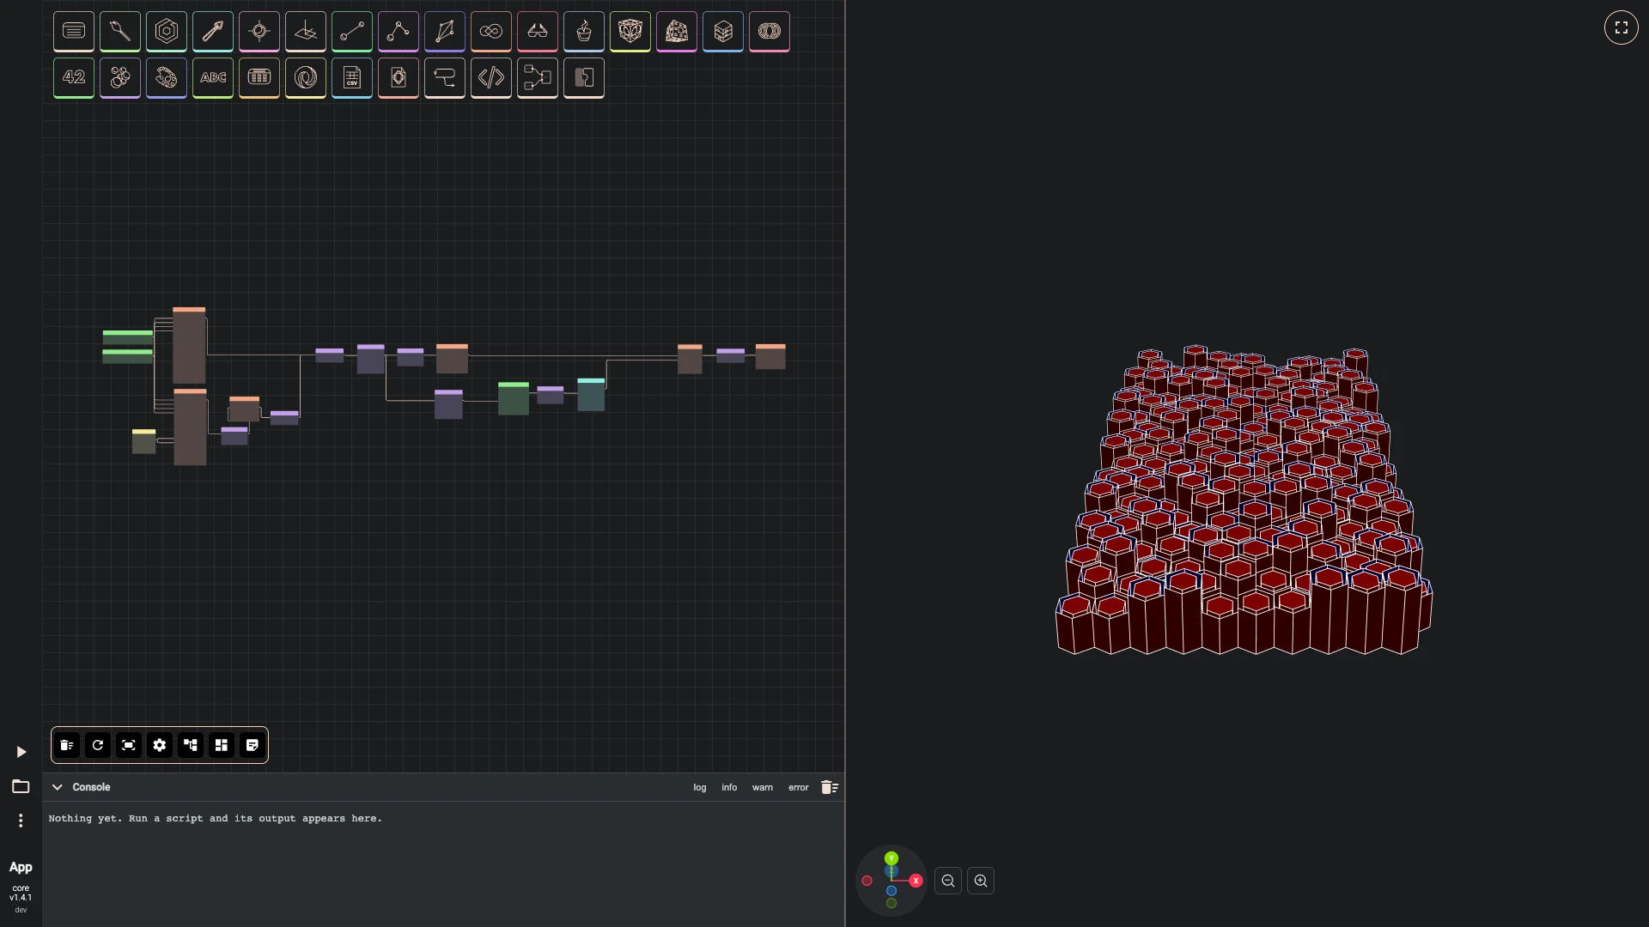1649x927 pixels.
Task: Collapse the Console panel with its chevron
Action: click(x=58, y=787)
